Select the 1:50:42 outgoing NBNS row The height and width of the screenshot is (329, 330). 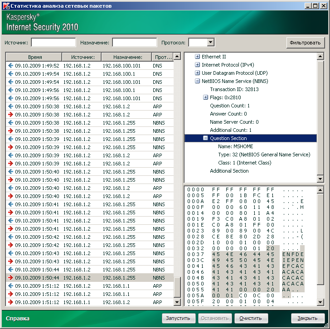(x=90, y=245)
